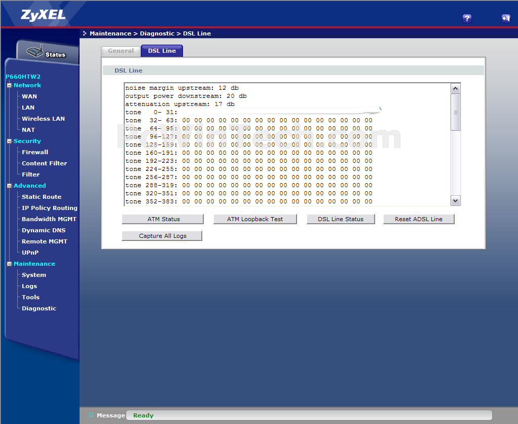Open the Diagnostic page
The image size is (518, 424).
click(x=39, y=308)
